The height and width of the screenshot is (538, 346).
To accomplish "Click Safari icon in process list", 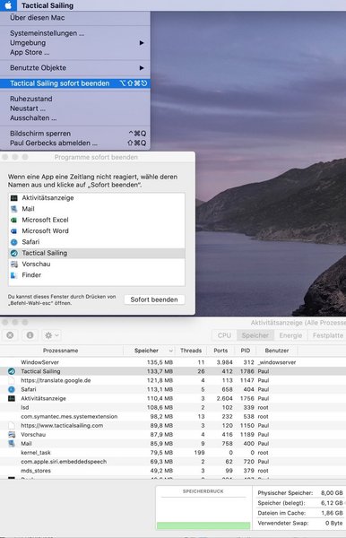I will (x=12, y=389).
